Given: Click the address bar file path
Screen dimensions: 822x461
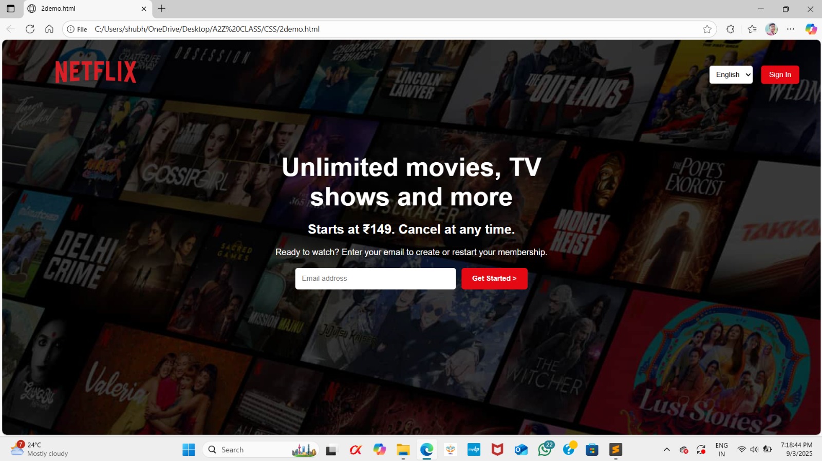Looking at the screenshot, I should [x=360, y=29].
